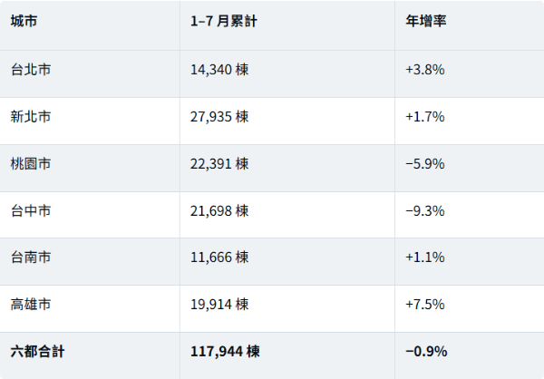Click the 14,340 棟 value
544x379 pixels.
tap(219, 70)
